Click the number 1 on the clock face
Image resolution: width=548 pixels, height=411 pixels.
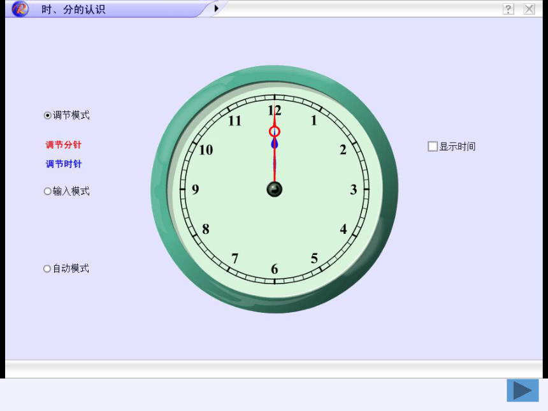point(314,120)
